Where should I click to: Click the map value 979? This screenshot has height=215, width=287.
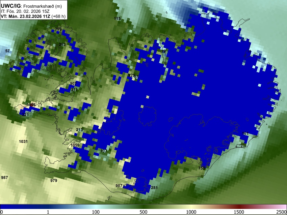(x=54, y=181)
